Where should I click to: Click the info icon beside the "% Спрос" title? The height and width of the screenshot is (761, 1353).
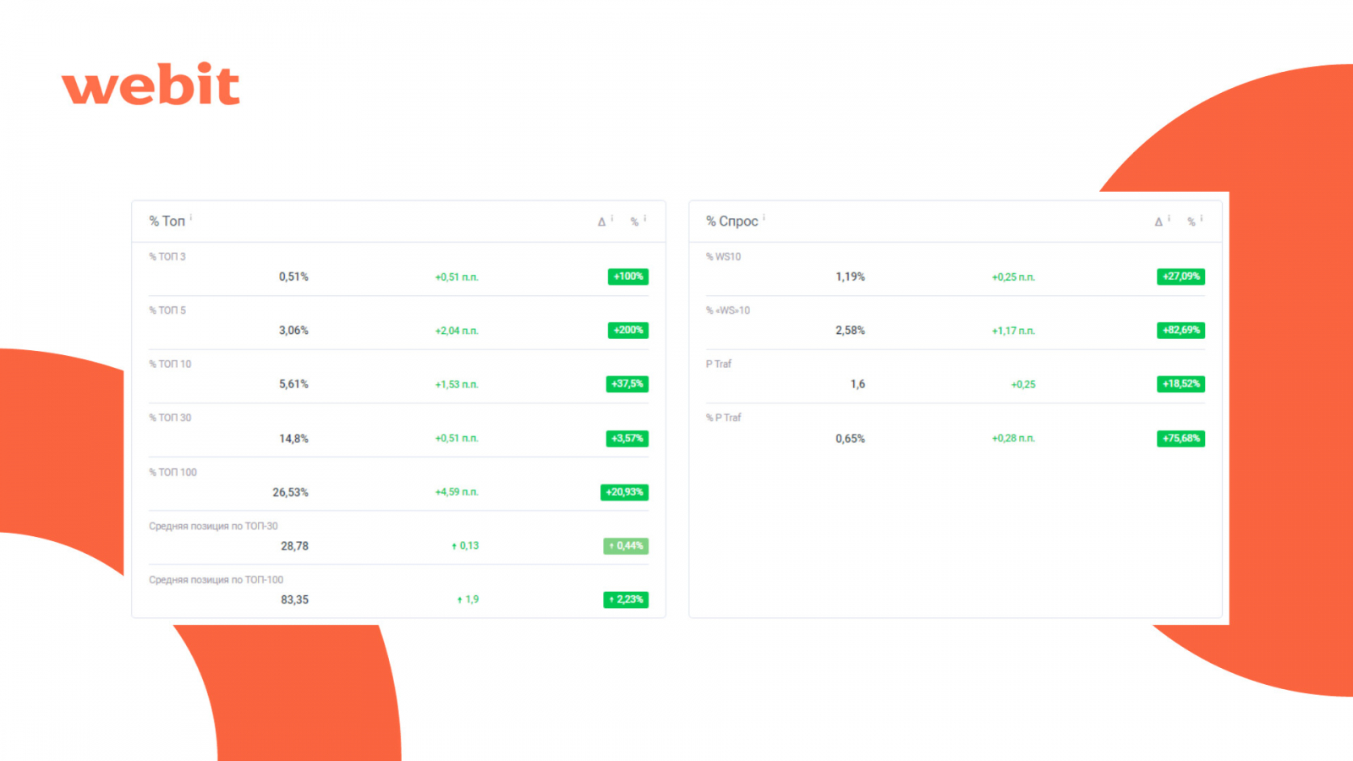coord(764,217)
